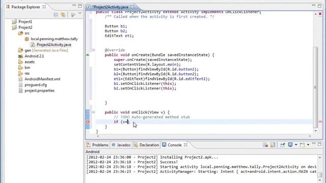Collapse the onClick method fold marker
This screenshot has height=183, width=326.
pyautogui.click(x=94, y=112)
